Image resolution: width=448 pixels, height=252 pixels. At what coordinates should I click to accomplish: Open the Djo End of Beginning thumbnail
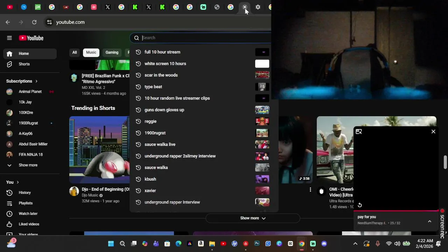99,149
